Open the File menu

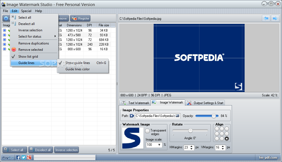[x=5, y=11]
